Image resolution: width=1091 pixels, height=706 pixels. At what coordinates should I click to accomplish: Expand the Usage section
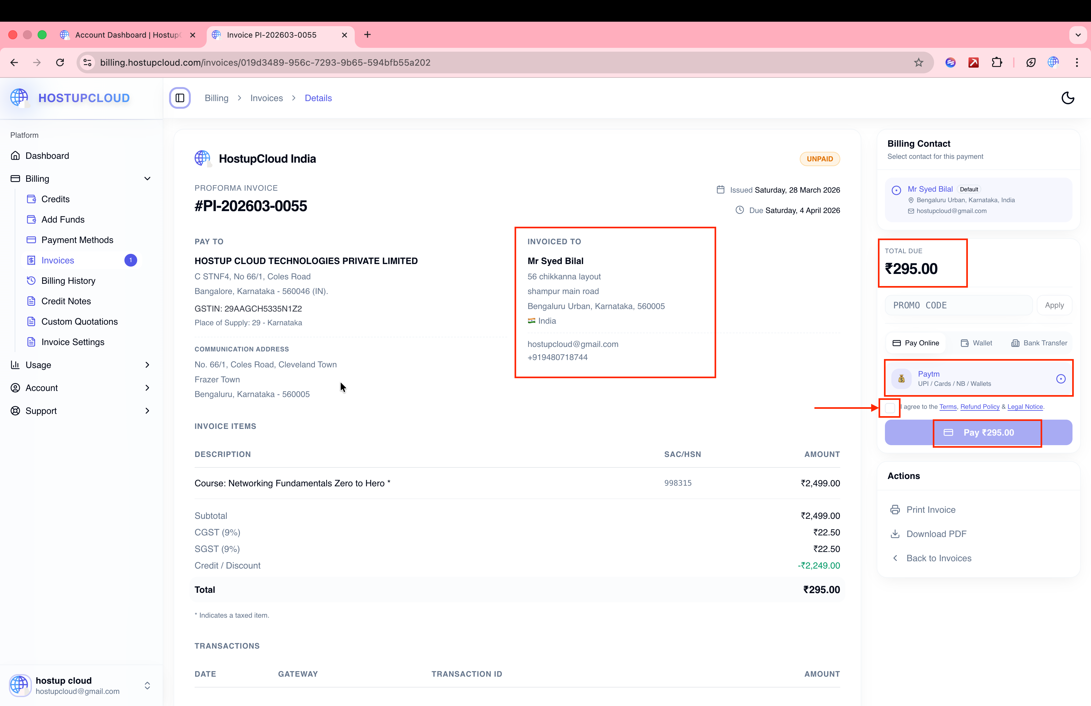[x=81, y=365]
